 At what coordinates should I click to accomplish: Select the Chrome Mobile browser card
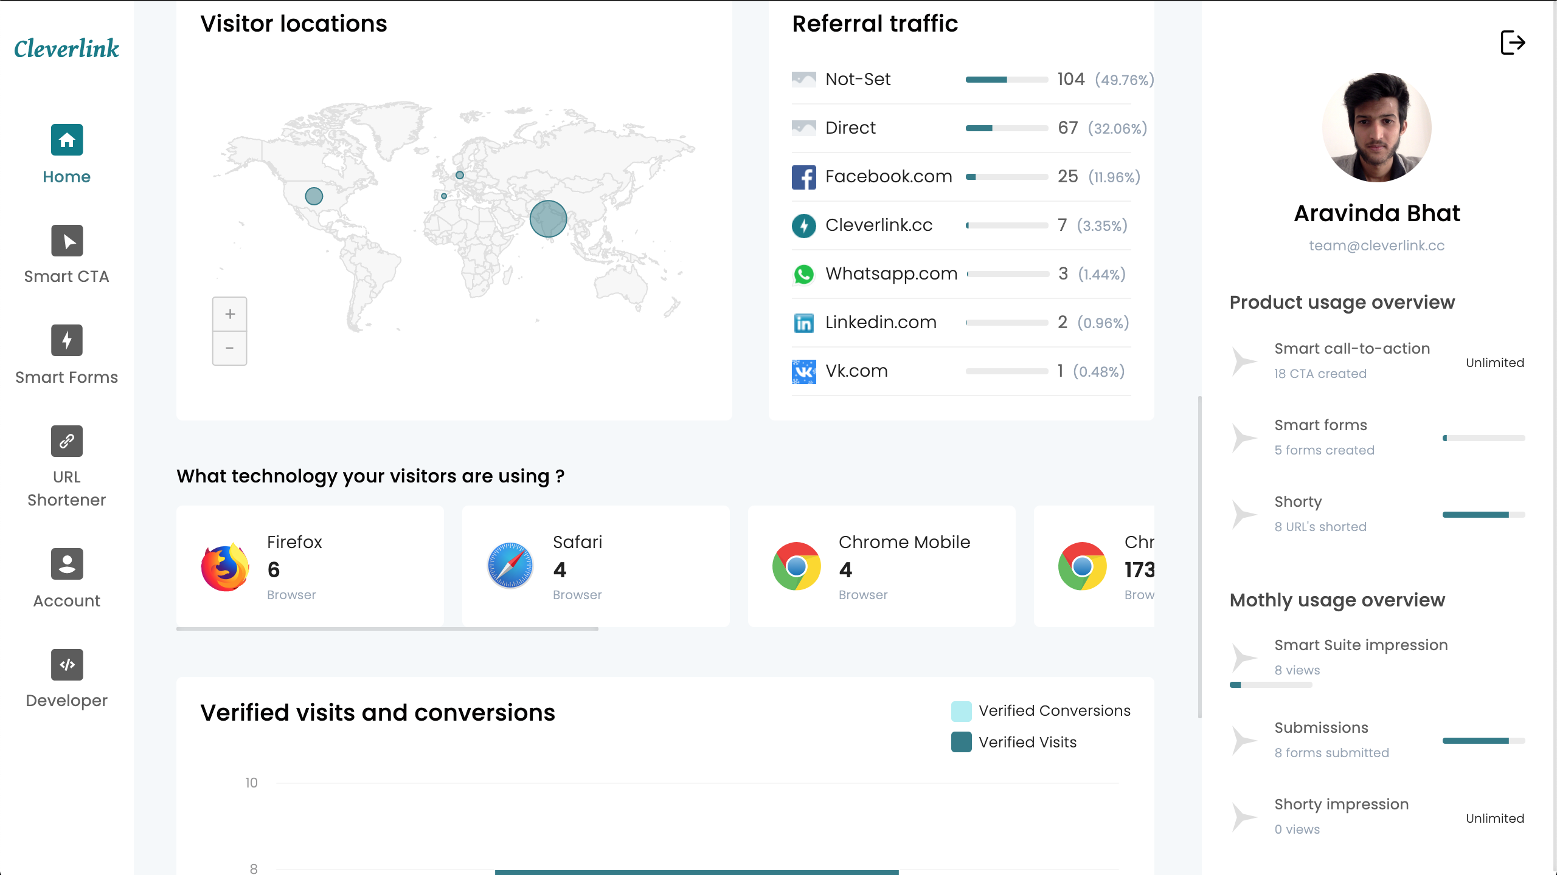[x=881, y=566]
